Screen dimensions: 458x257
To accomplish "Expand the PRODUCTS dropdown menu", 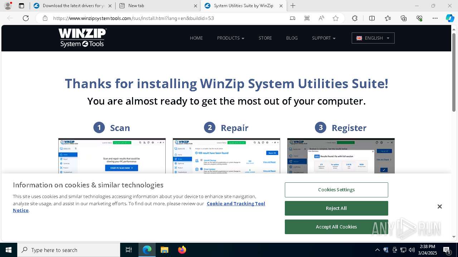I will pos(231,38).
